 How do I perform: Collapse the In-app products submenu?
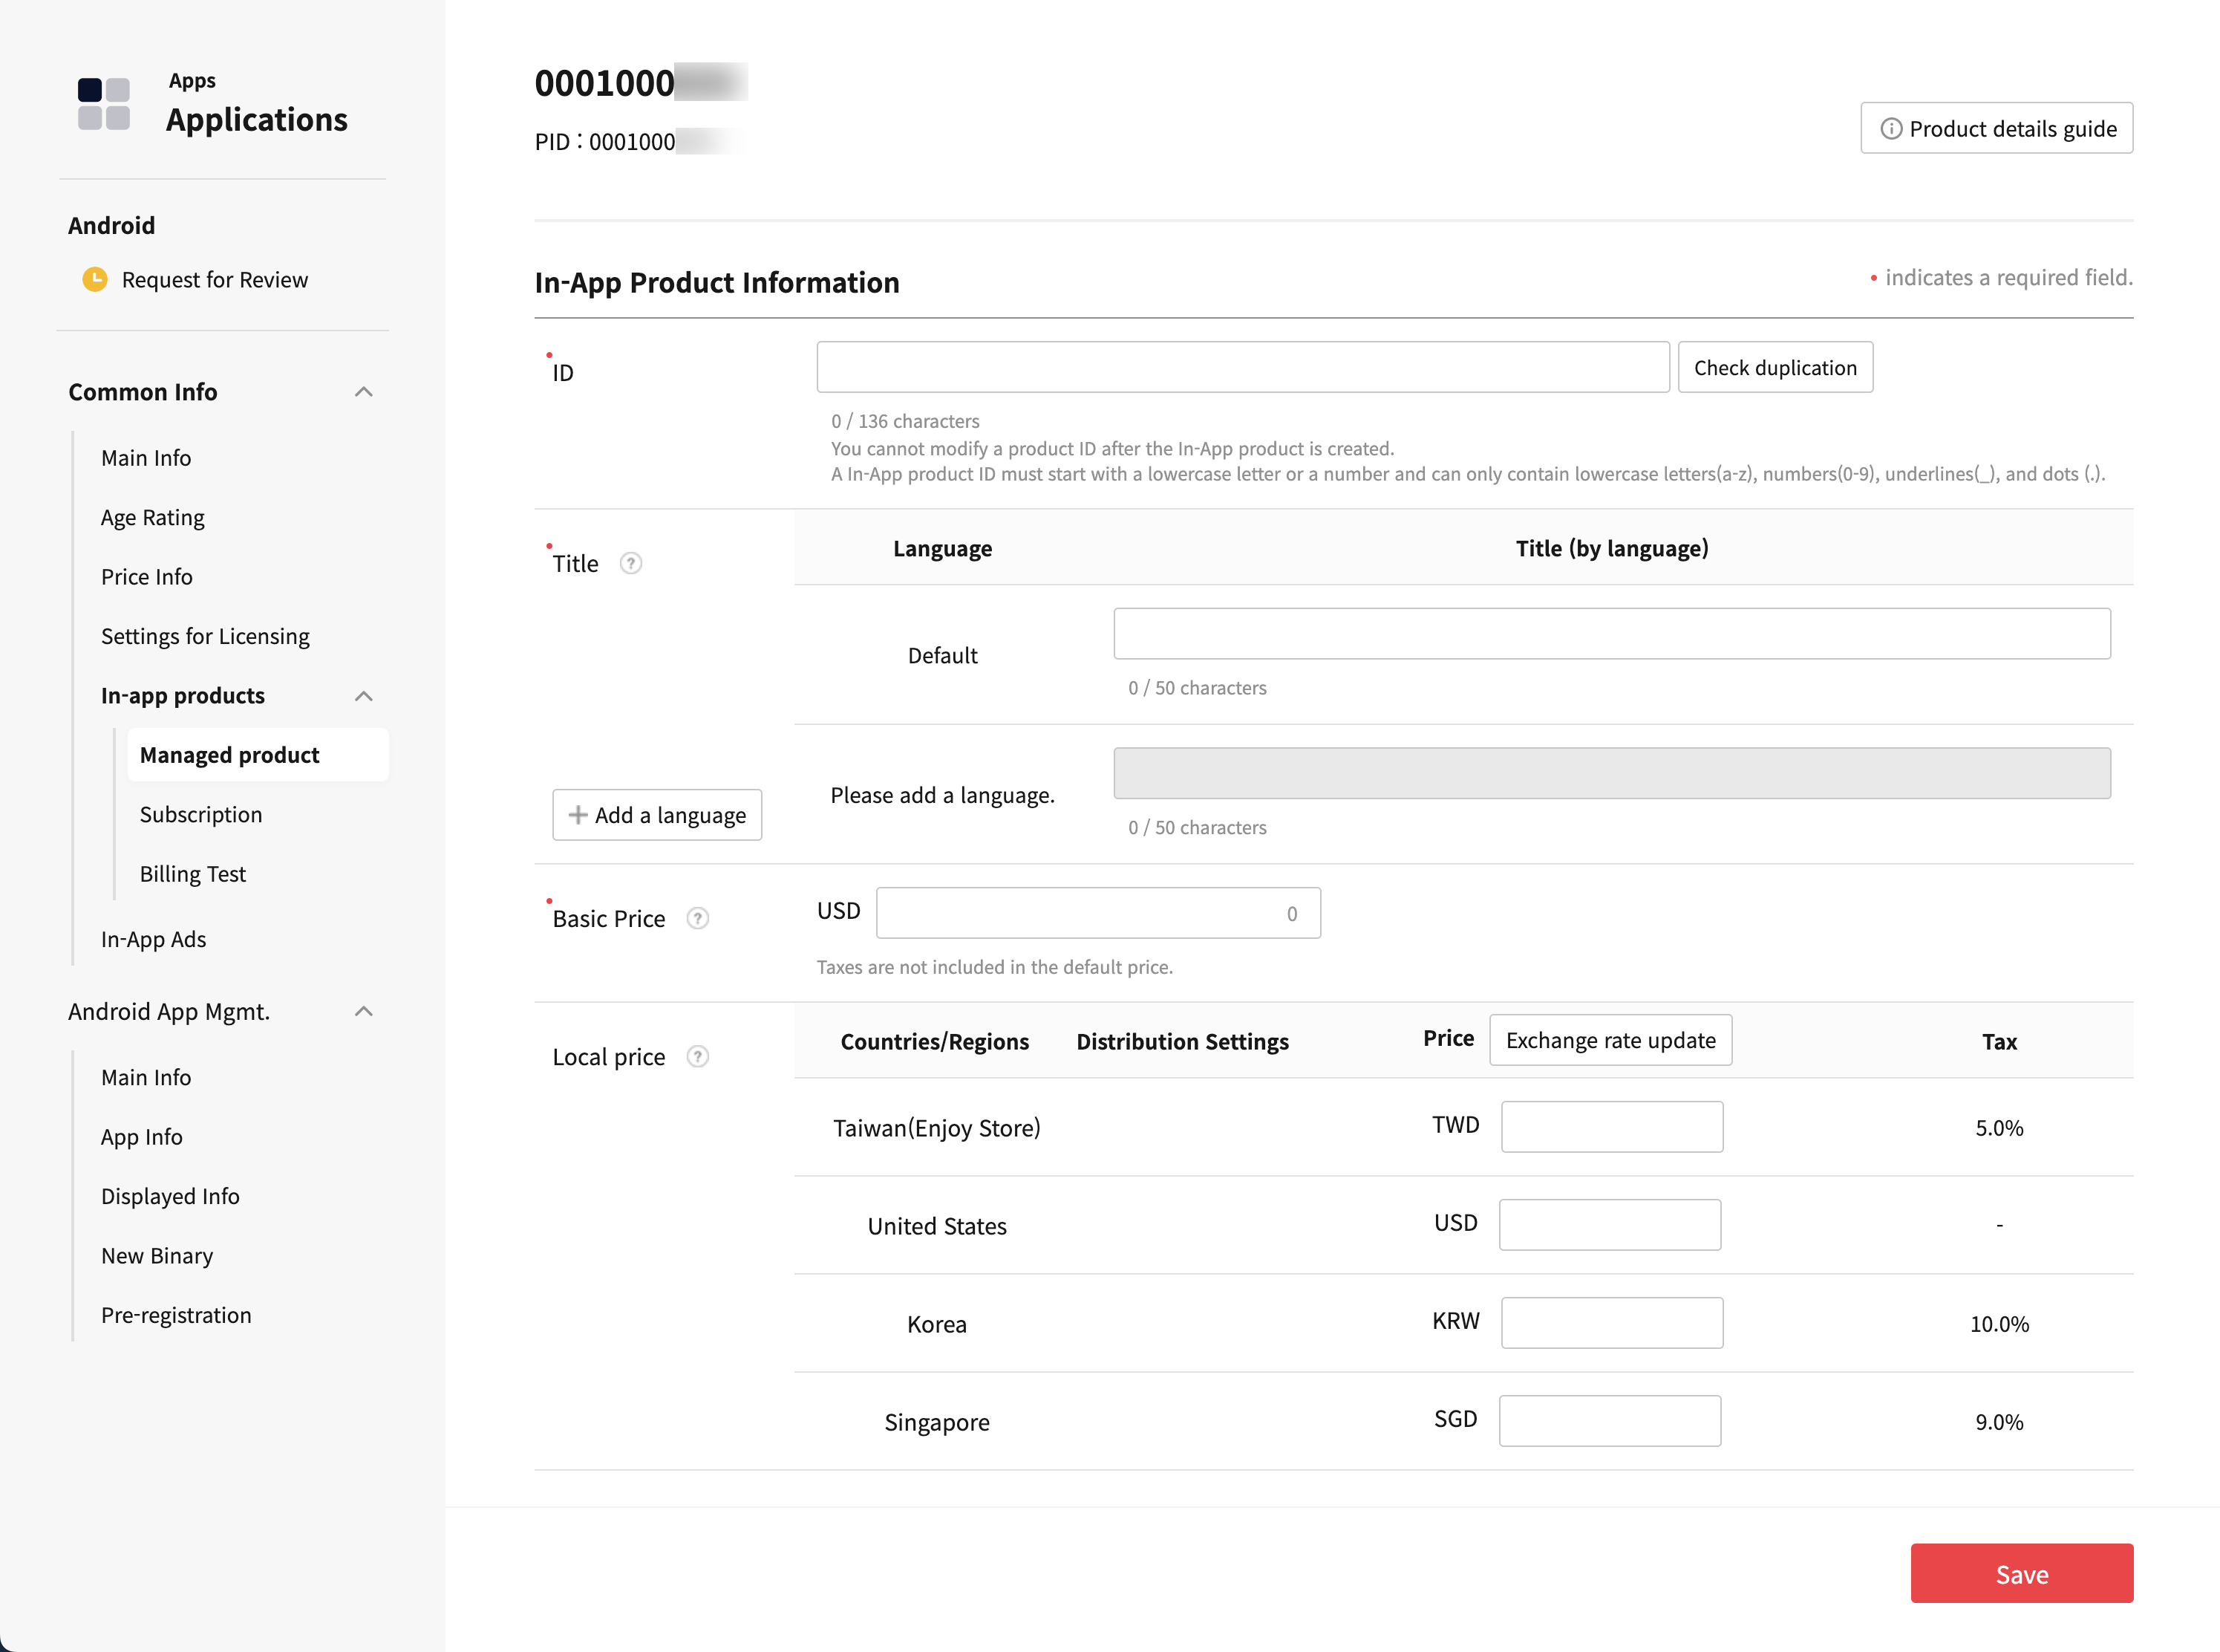point(364,696)
